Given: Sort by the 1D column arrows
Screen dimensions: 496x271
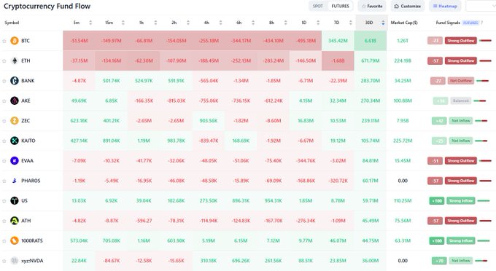Looking at the screenshot, I should 318,23.
